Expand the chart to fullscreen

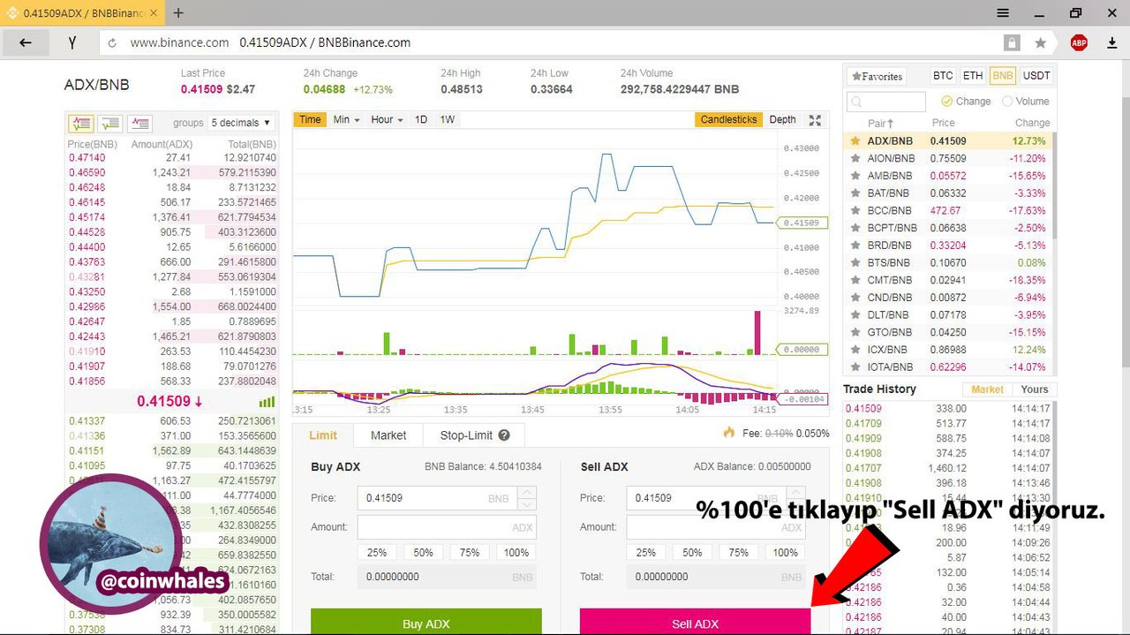point(815,120)
